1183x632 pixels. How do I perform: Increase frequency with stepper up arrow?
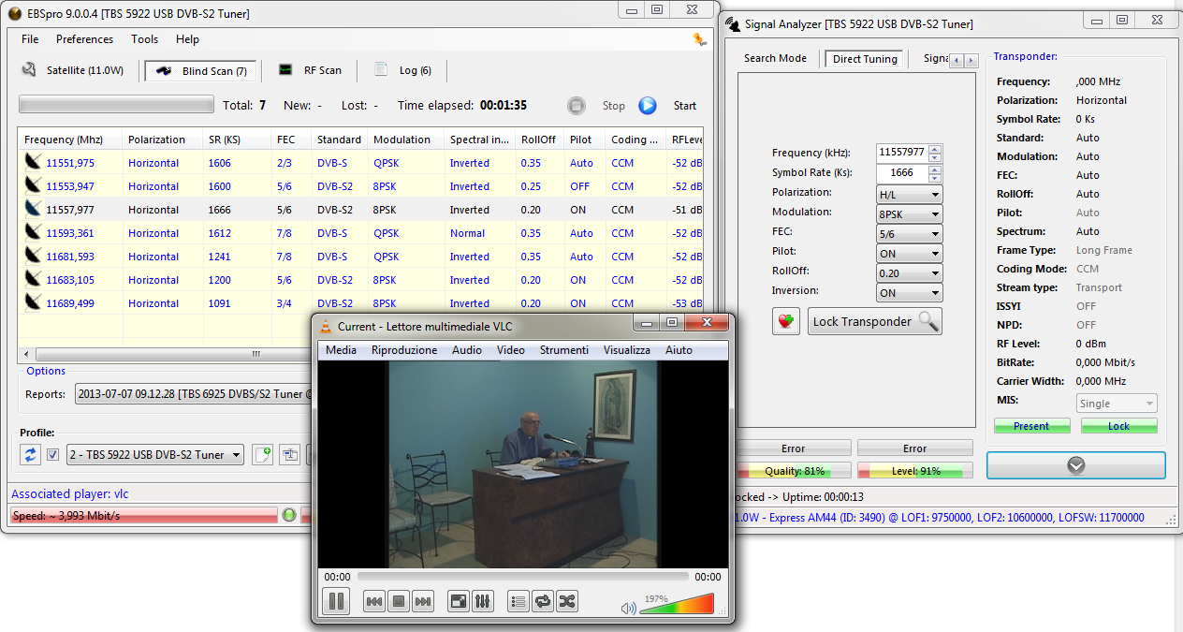pyautogui.click(x=935, y=148)
